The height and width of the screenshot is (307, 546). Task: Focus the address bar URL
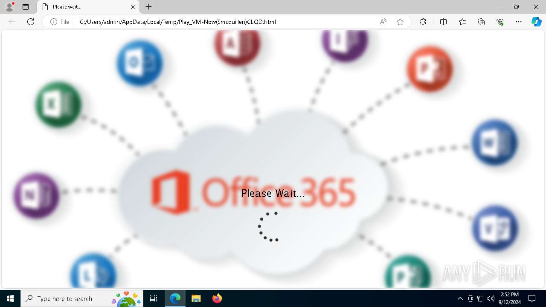tap(178, 22)
